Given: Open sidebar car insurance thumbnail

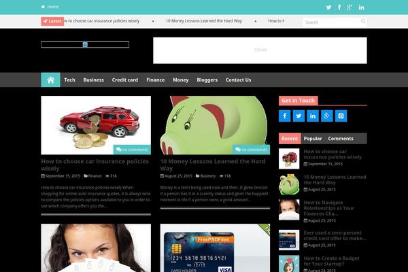Looking at the screenshot, I should [289, 158].
